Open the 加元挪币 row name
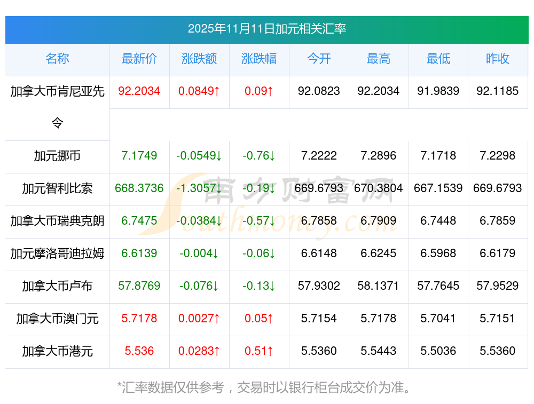534x404 pixels. point(57,156)
